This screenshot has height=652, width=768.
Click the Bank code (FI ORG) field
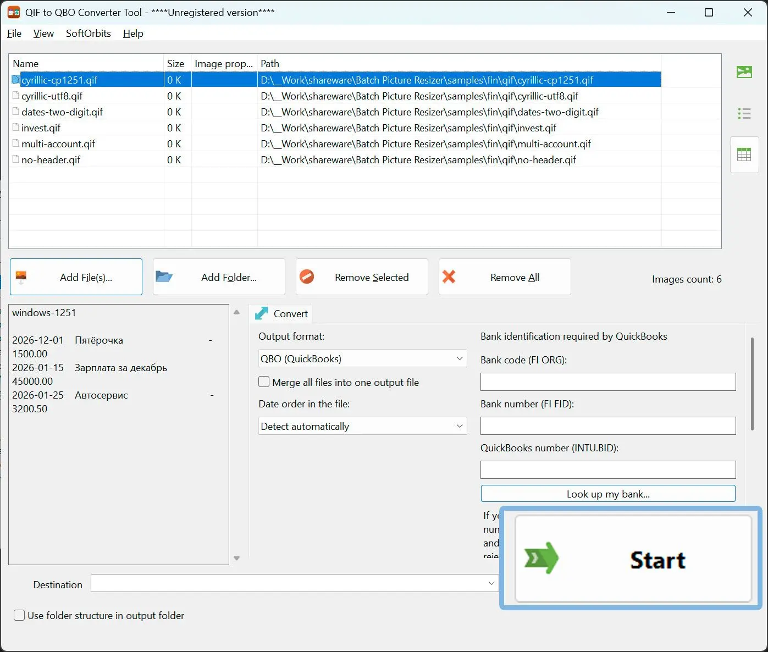tap(608, 382)
